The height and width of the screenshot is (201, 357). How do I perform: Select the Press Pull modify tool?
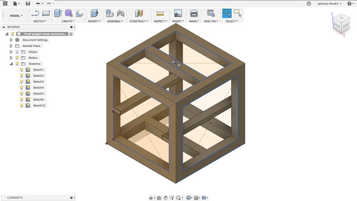coord(94,13)
